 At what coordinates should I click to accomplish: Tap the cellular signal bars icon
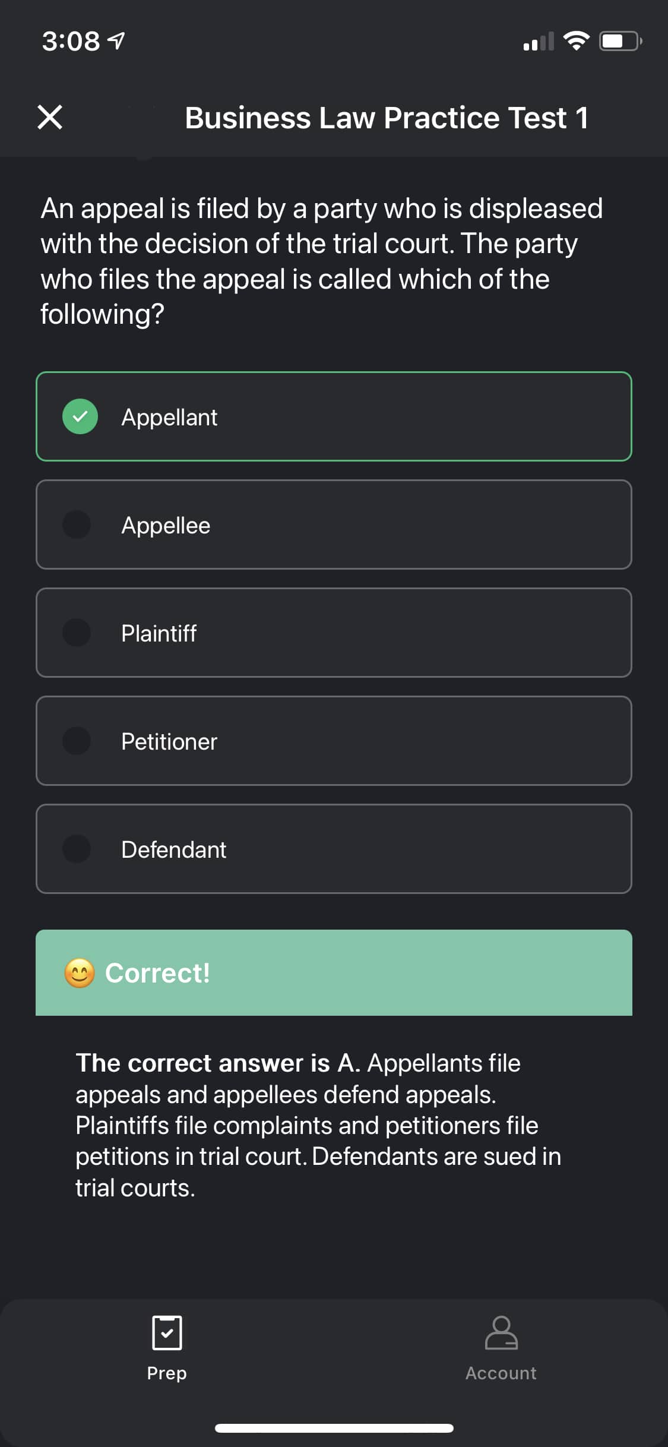[539, 42]
